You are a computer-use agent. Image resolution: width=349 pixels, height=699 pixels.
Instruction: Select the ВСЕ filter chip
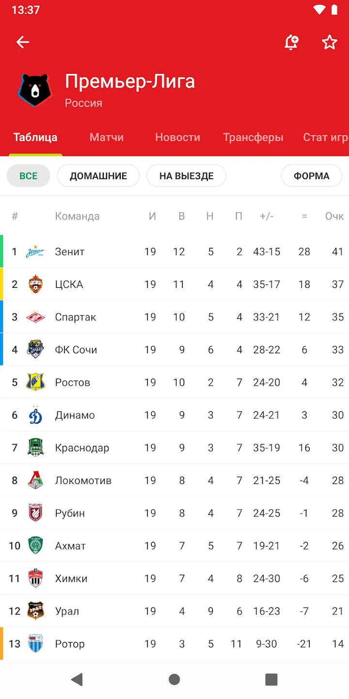tap(29, 176)
